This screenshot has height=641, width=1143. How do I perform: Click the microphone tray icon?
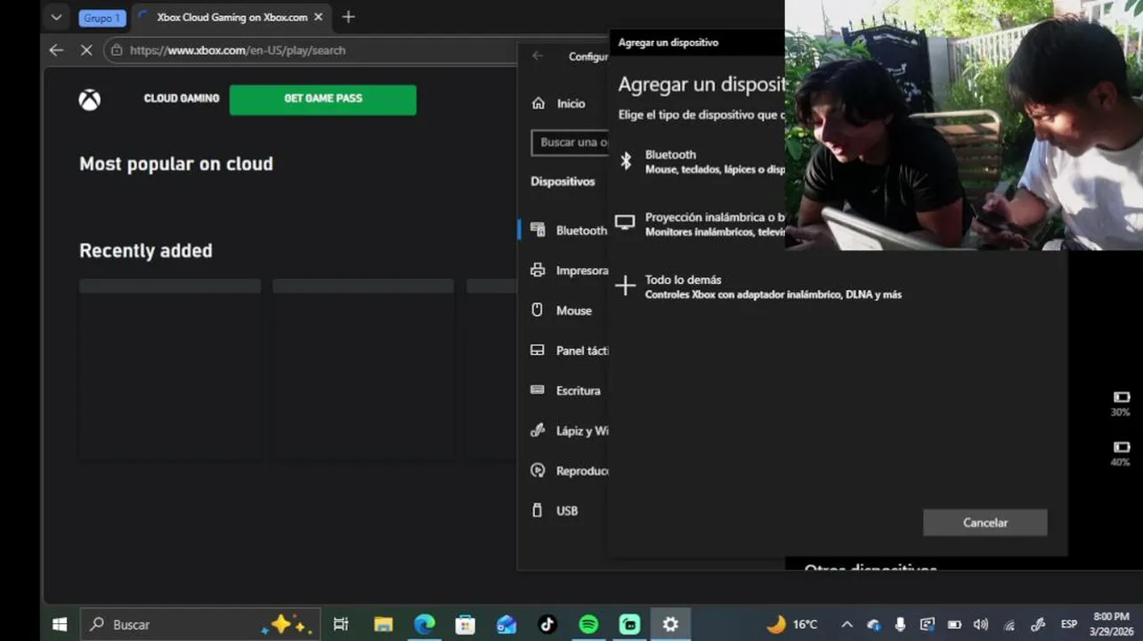(x=900, y=624)
